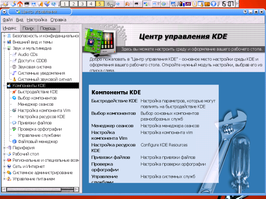This screenshot has height=199, width=266.
Task: Expand Безопасность и конфиденциальность tree node
Action: 4,36
